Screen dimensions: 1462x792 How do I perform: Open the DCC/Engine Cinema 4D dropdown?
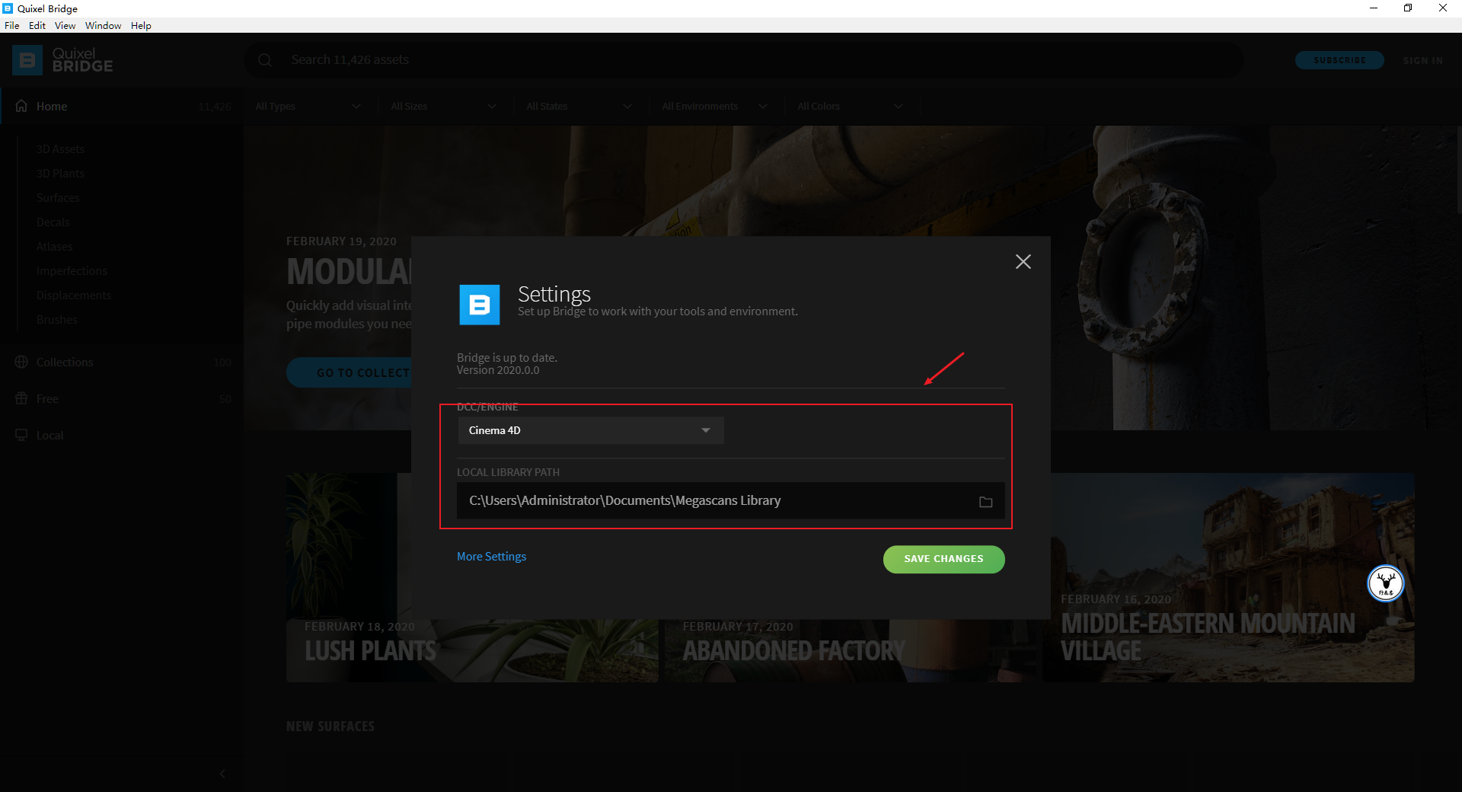[591, 430]
